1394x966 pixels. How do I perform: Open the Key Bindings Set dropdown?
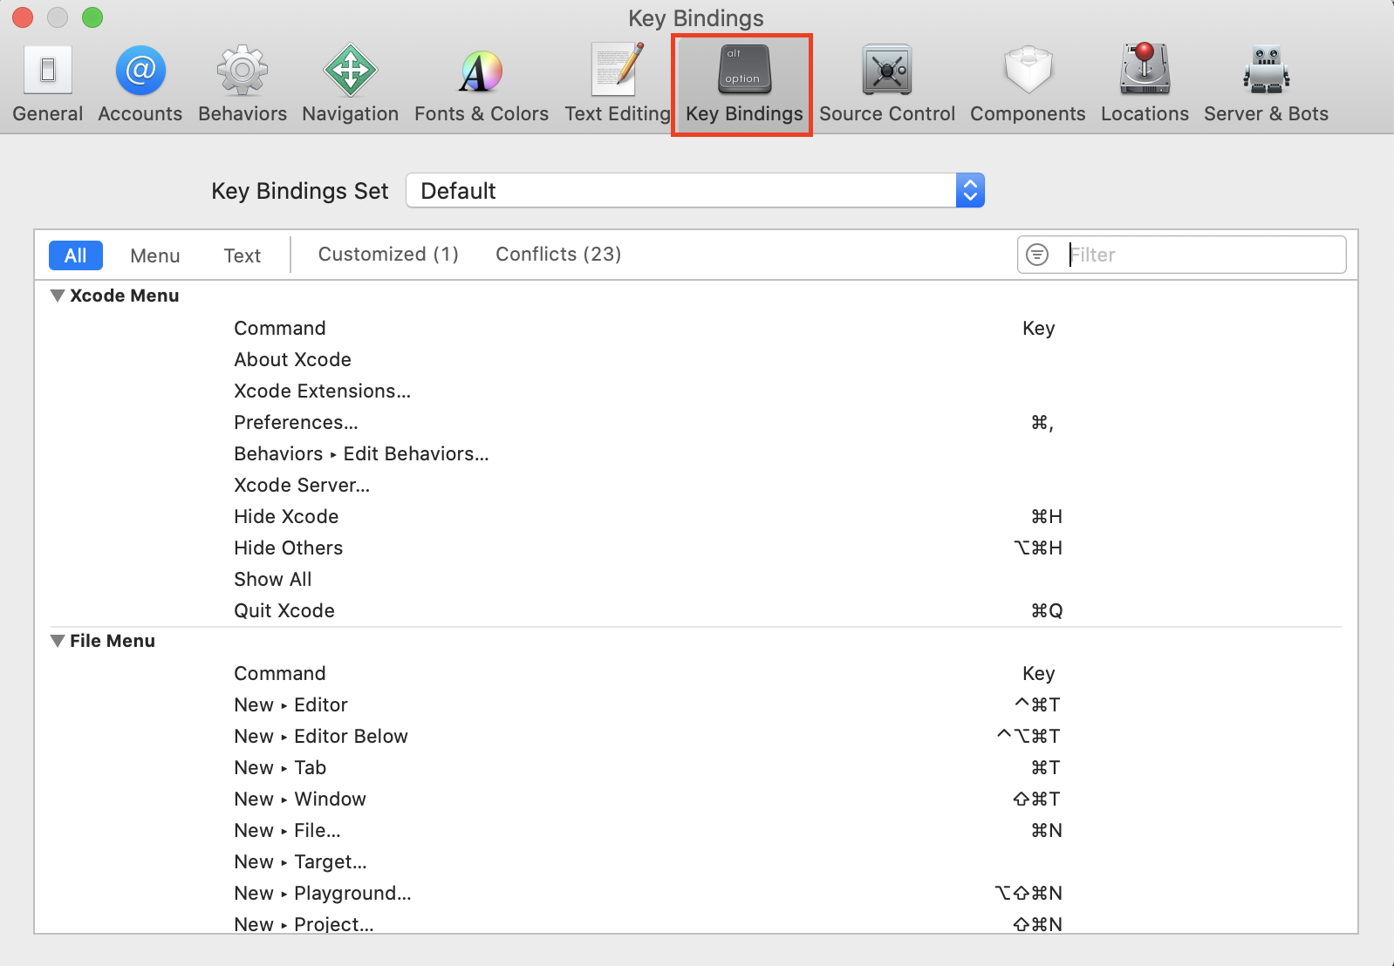coord(695,190)
